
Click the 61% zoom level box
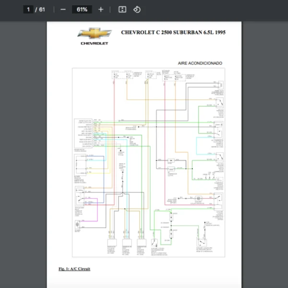coord(82,10)
